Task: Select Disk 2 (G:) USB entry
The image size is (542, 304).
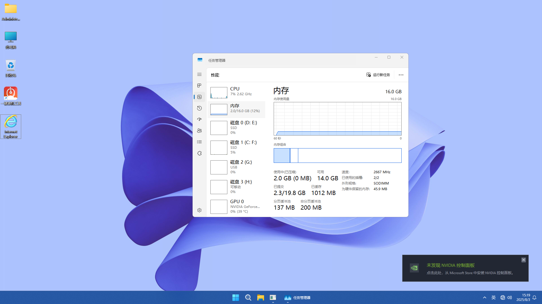Action: (236, 167)
